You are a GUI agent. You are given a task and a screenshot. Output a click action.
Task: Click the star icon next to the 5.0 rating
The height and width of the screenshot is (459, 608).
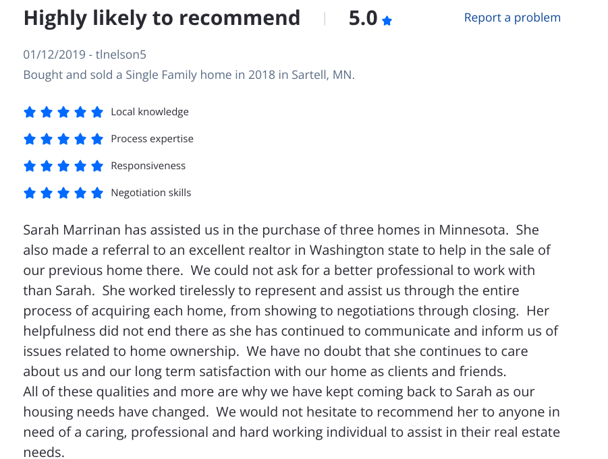(x=387, y=18)
